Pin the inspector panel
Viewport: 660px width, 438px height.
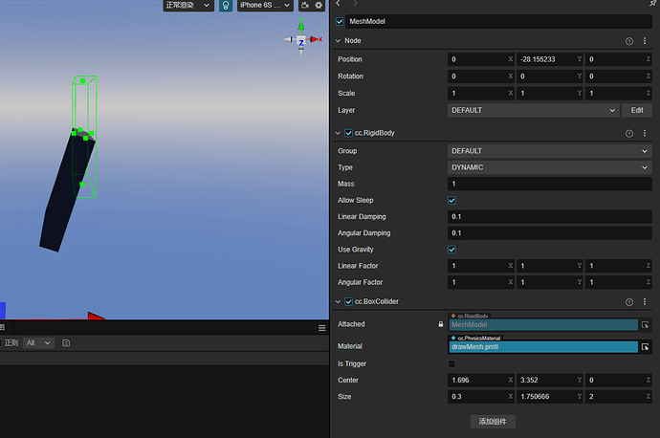point(652,4)
